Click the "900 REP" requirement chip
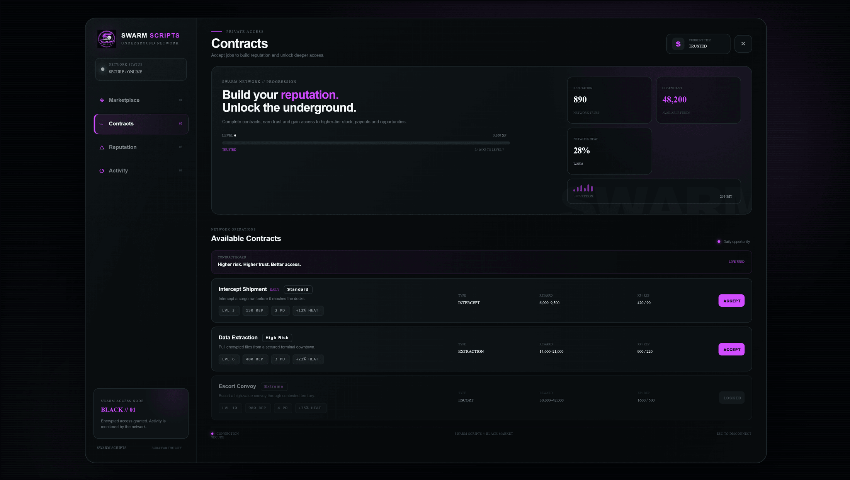850x480 pixels. pyautogui.click(x=258, y=408)
